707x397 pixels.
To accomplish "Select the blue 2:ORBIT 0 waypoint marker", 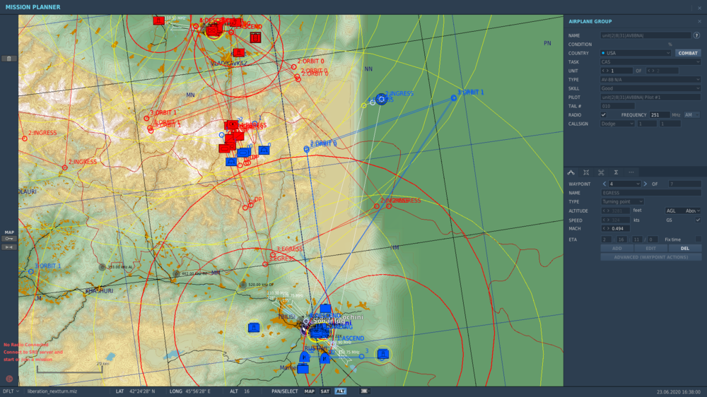I will point(306,149).
